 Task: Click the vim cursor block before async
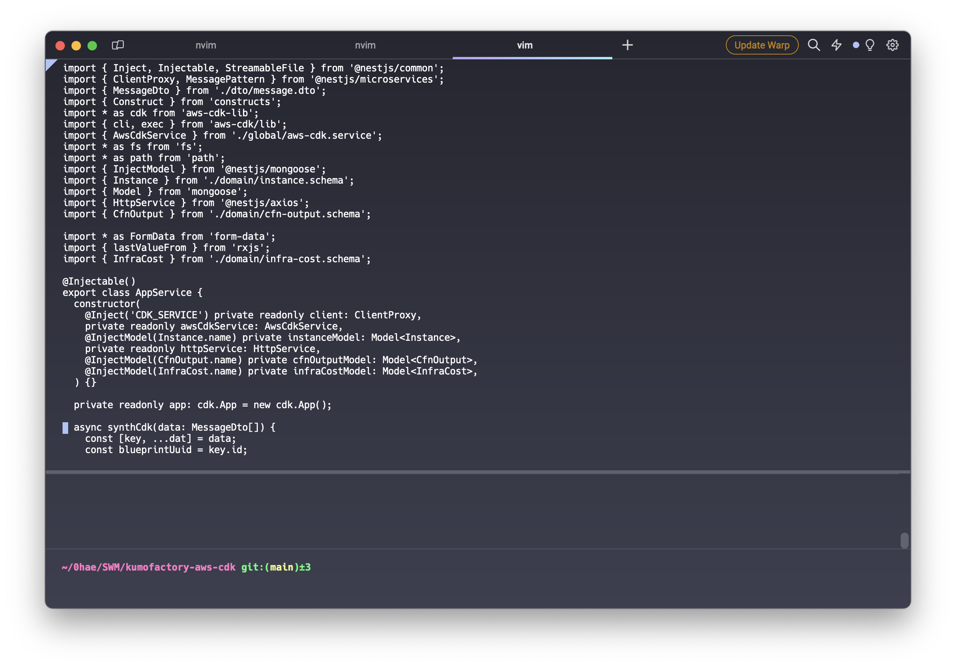coord(65,428)
